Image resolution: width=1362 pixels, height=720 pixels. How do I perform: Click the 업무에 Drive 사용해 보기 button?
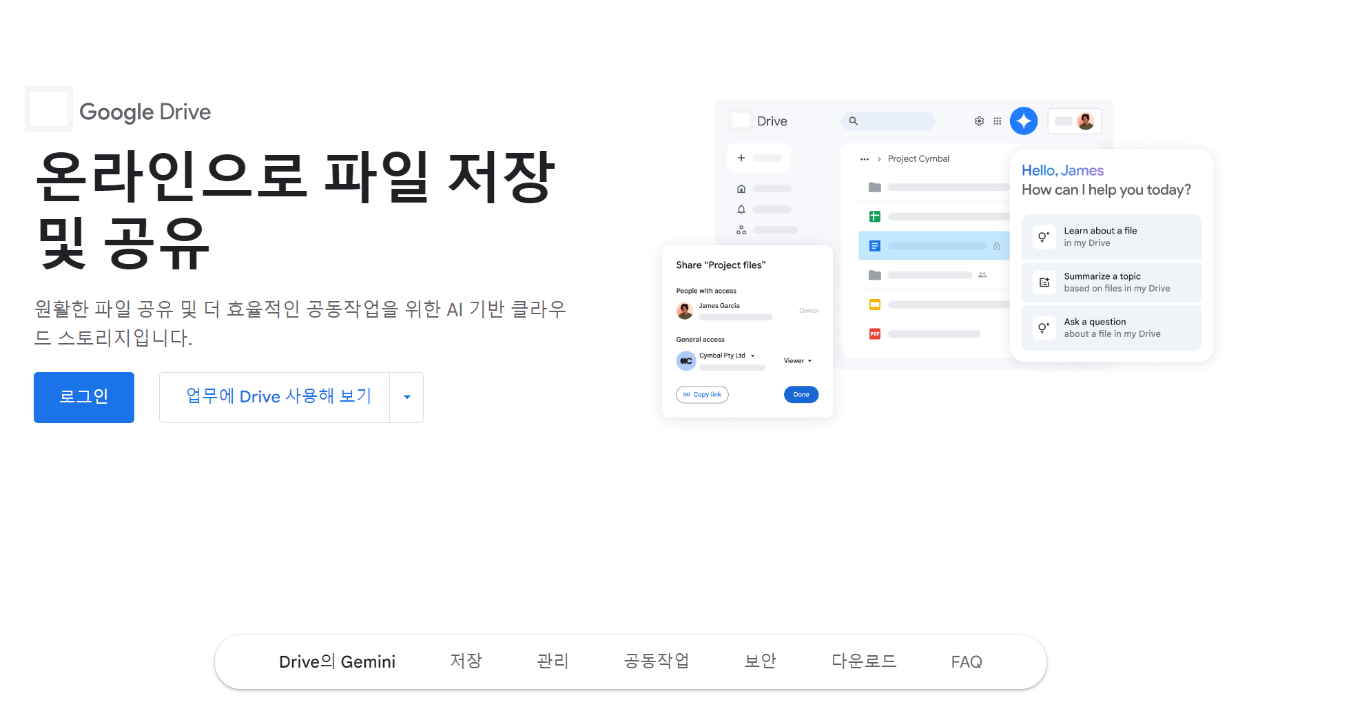coord(275,398)
